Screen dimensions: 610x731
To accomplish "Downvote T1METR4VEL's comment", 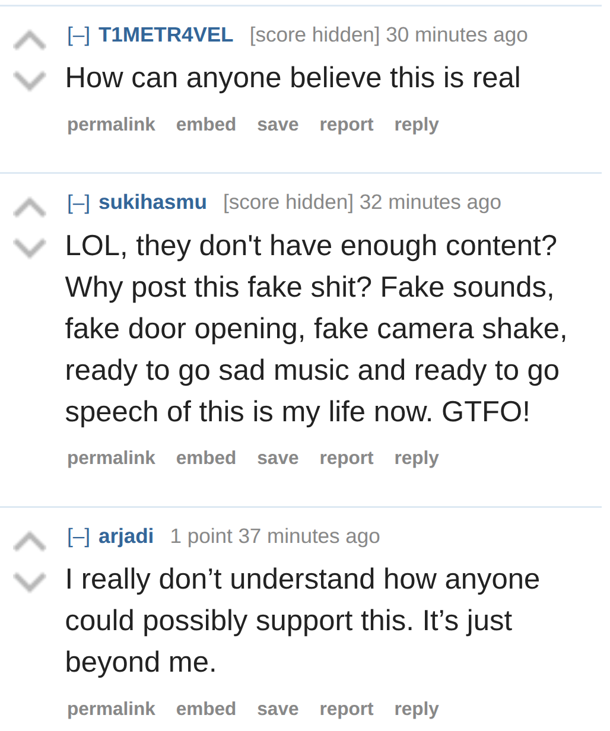I will [30, 81].
